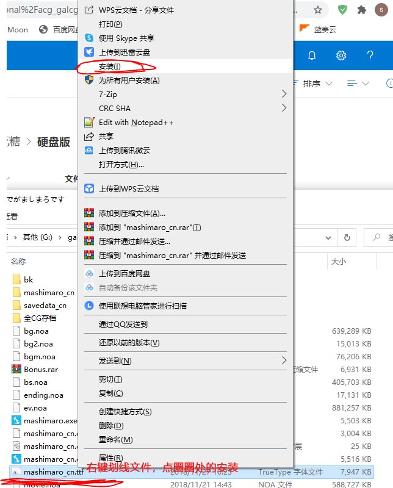
Task: Choose 剪切(T) menu entry
Action: click(186, 379)
